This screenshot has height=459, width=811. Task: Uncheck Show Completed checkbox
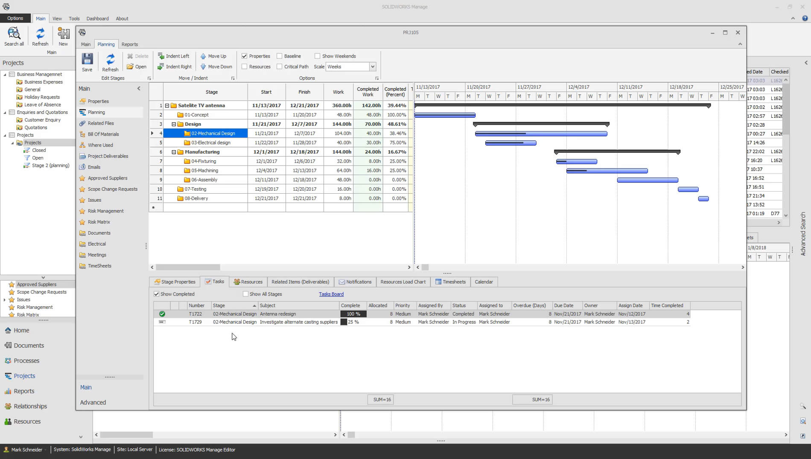click(x=157, y=294)
